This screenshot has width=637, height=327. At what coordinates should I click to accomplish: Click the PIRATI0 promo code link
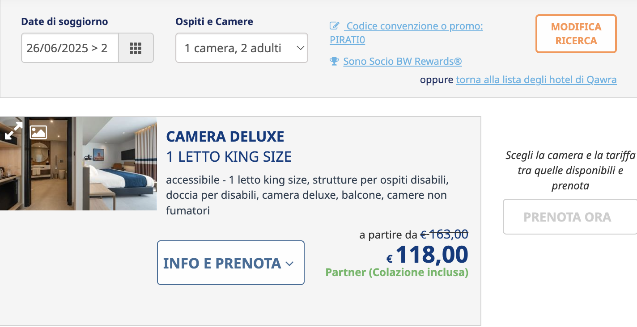[348, 40]
